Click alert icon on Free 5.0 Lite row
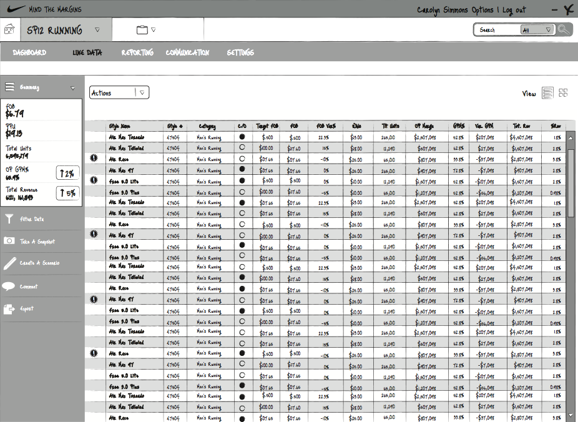The image size is (578, 422). (x=94, y=180)
